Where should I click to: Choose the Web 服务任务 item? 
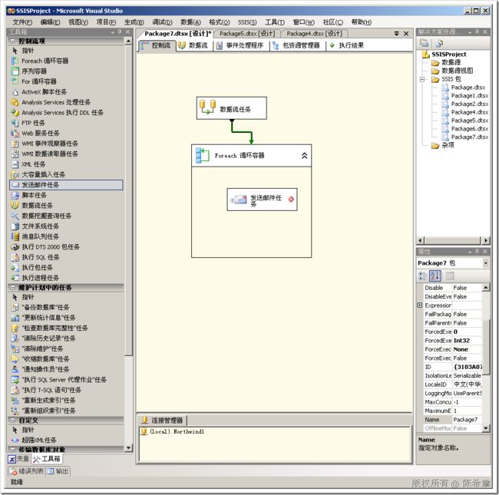(66, 133)
